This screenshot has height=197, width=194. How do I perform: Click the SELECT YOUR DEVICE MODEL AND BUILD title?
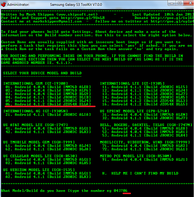click(42, 73)
